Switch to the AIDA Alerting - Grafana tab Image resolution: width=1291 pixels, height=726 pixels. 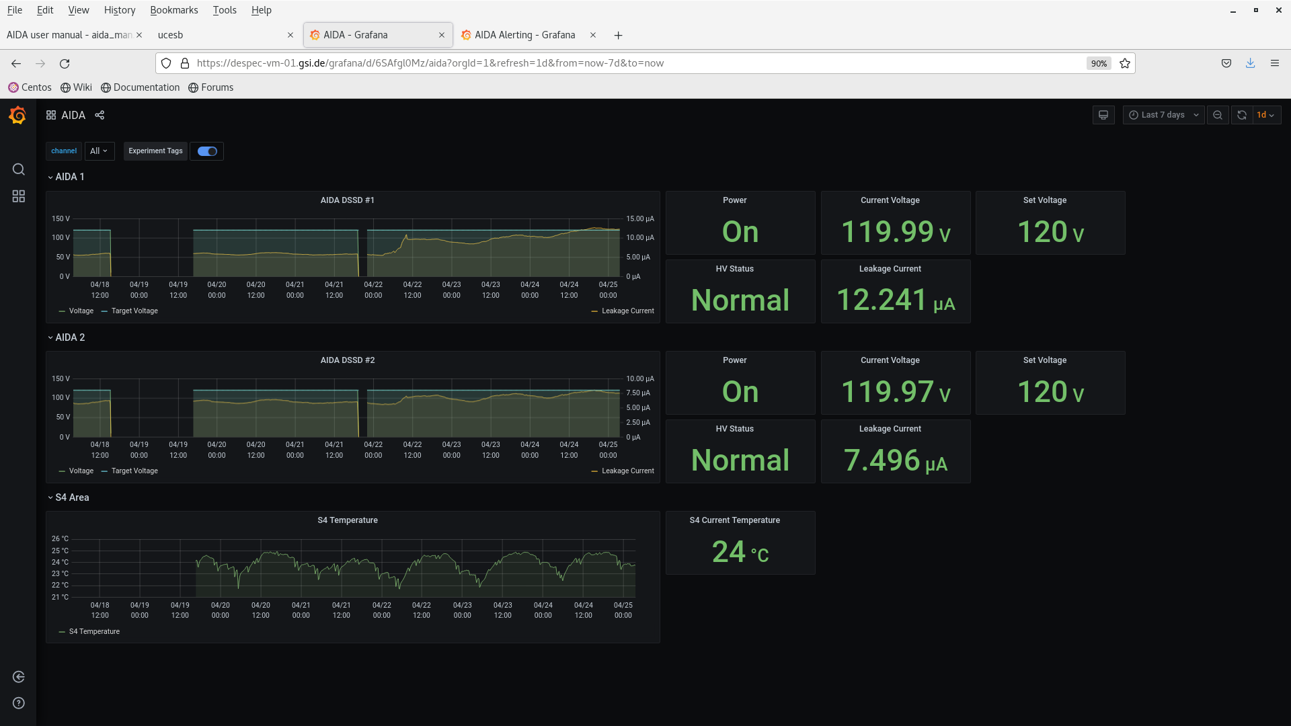pos(524,35)
